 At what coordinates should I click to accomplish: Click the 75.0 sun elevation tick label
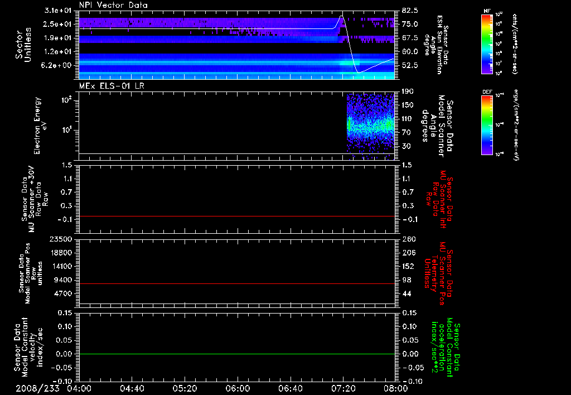(410, 24)
